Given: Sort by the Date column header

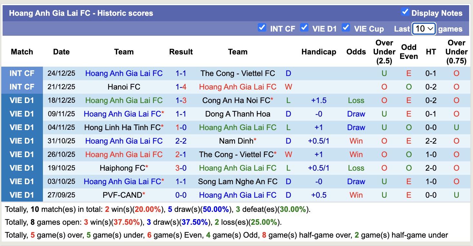Looking at the screenshot, I should pos(61,52).
